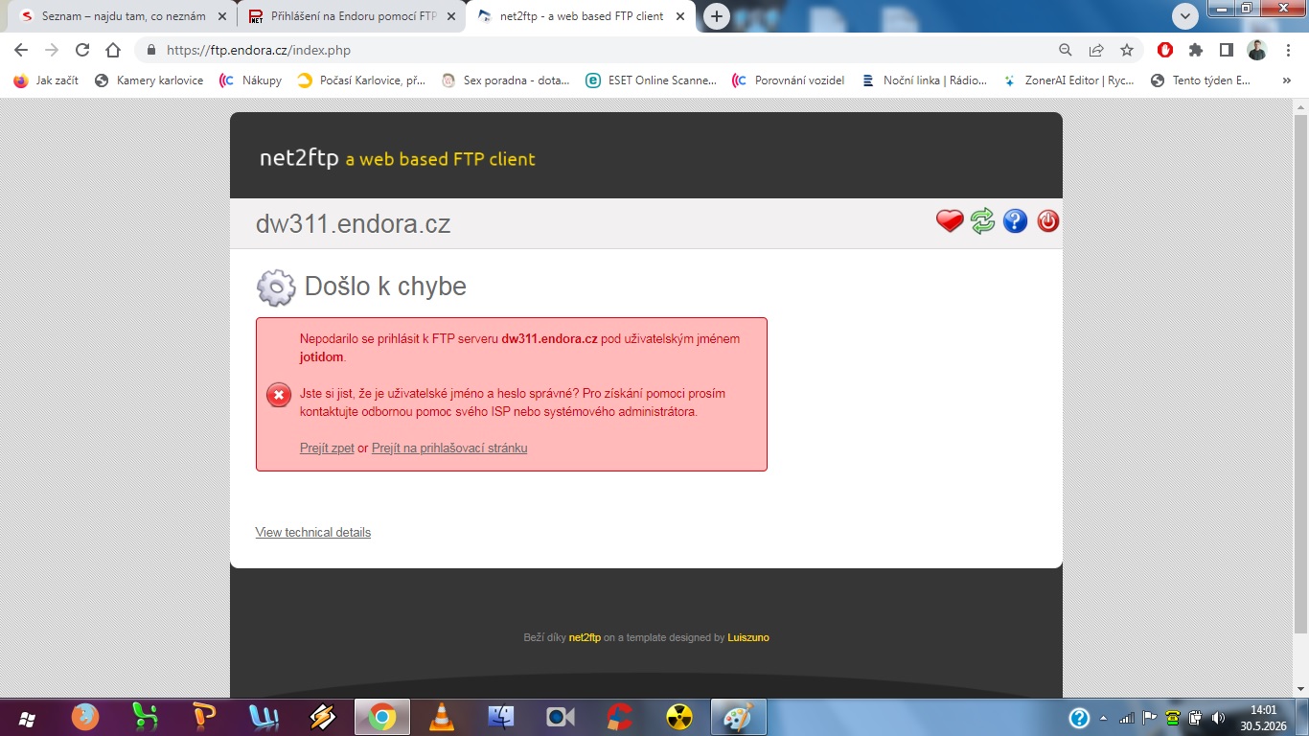The height and width of the screenshot is (736, 1309).
Task: Click the volume speaker tray icon
Action: 1219,718
